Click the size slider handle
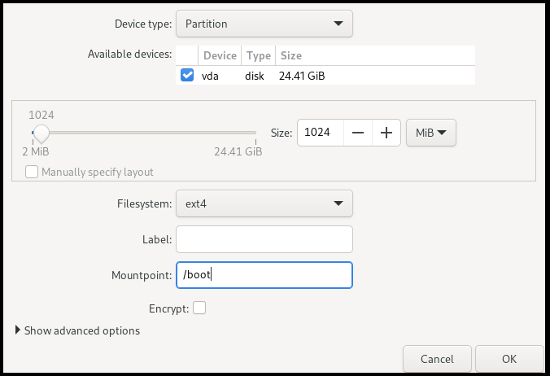550x376 pixels. tap(40, 133)
